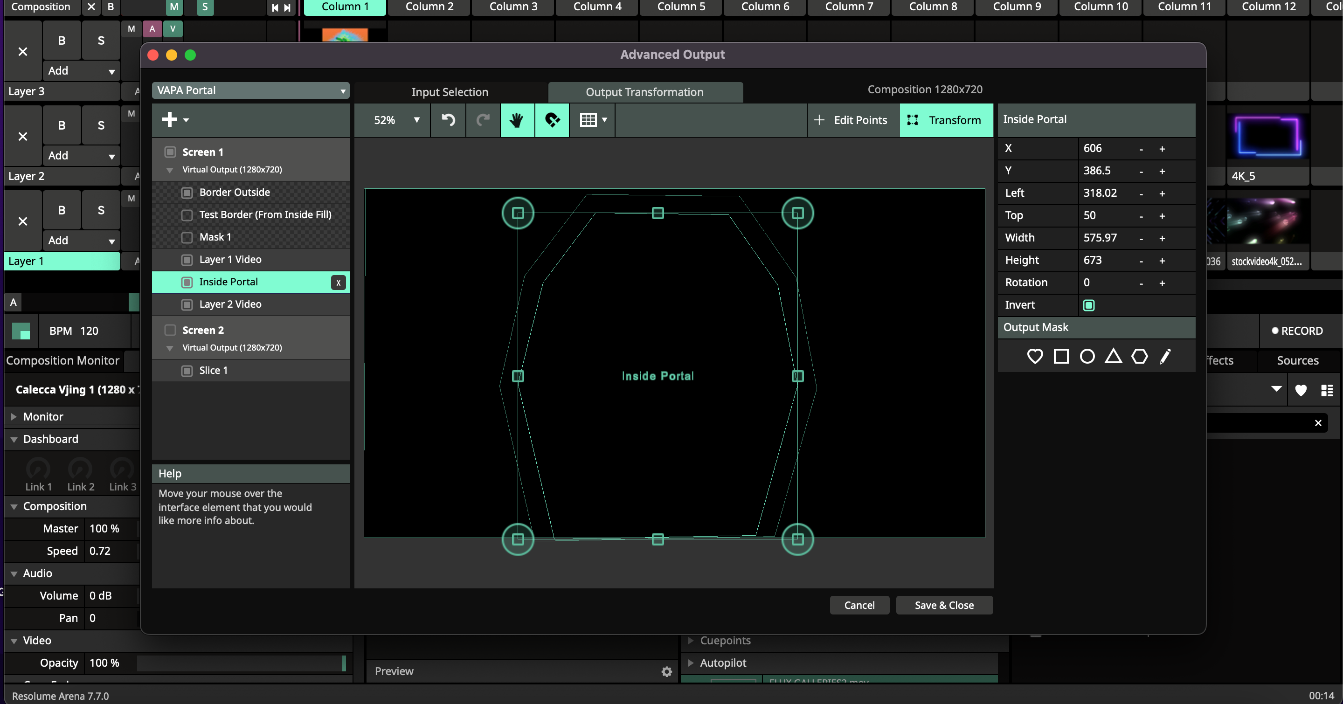Pick the heart shape output mask
1343x704 pixels.
click(x=1034, y=357)
